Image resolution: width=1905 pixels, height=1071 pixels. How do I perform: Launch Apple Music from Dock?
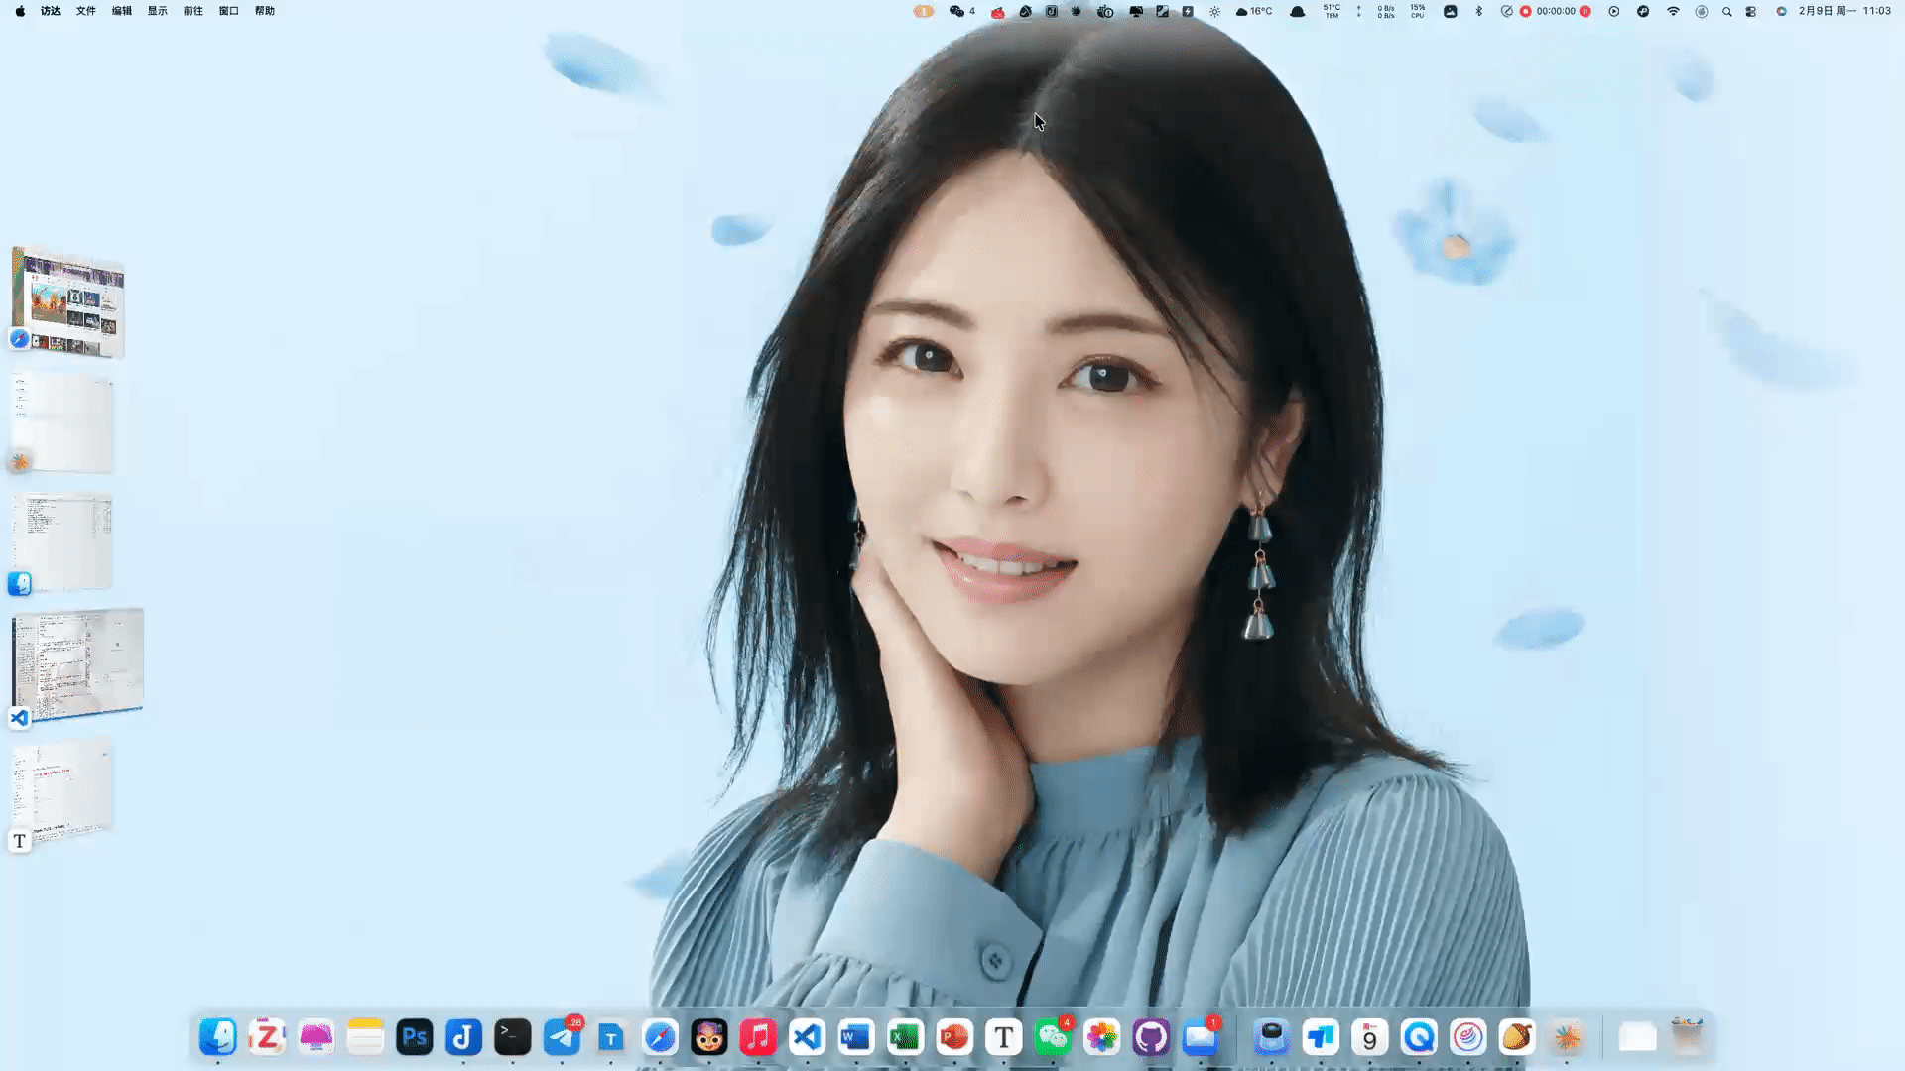point(758,1037)
